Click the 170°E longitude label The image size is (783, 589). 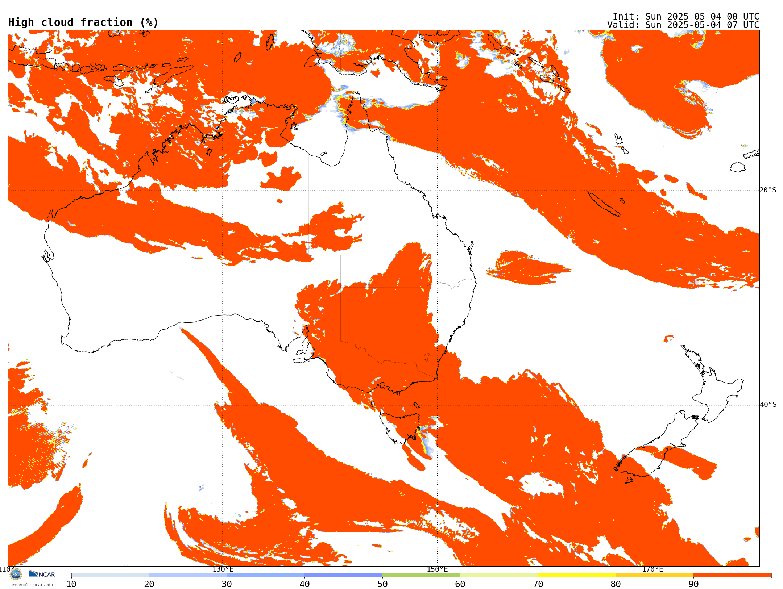tap(652, 569)
